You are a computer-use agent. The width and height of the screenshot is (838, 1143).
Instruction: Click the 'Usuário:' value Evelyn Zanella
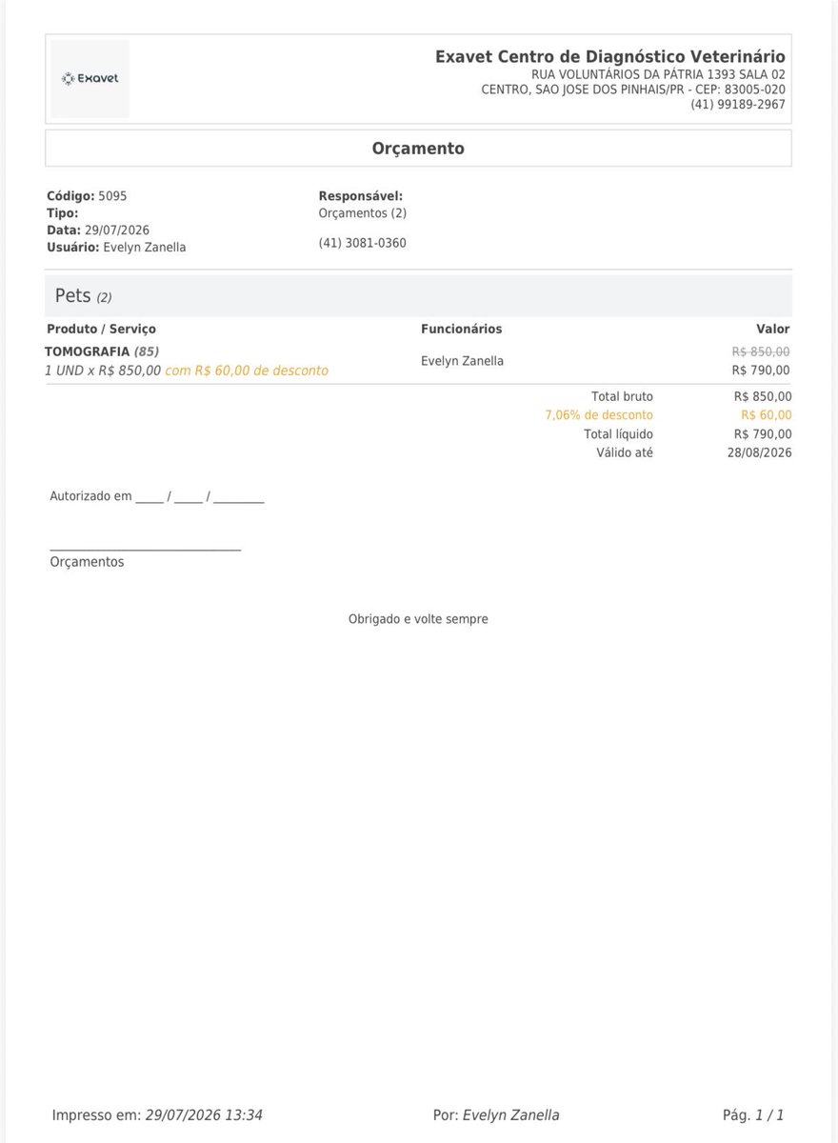pos(145,248)
